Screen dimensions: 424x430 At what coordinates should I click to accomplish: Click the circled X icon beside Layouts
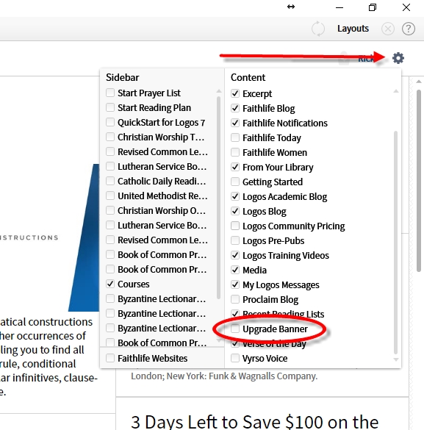pyautogui.click(x=388, y=29)
